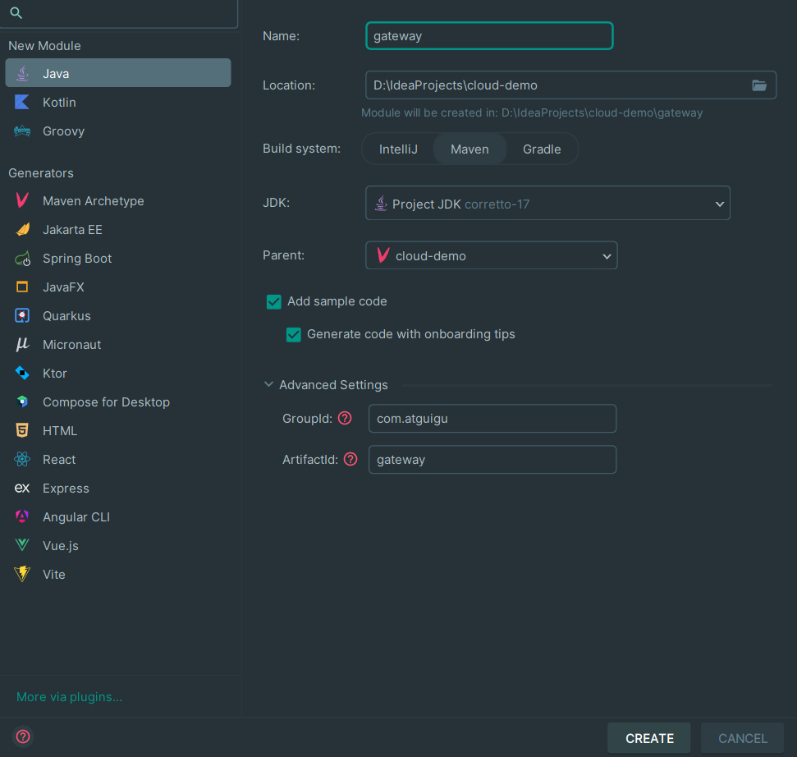Select Vue.js generator entry
This screenshot has width=797, height=757.
pos(118,545)
